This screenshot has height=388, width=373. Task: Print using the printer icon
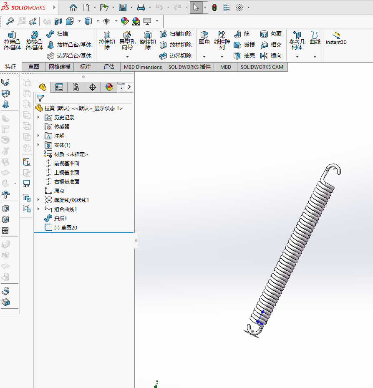pos(141,8)
